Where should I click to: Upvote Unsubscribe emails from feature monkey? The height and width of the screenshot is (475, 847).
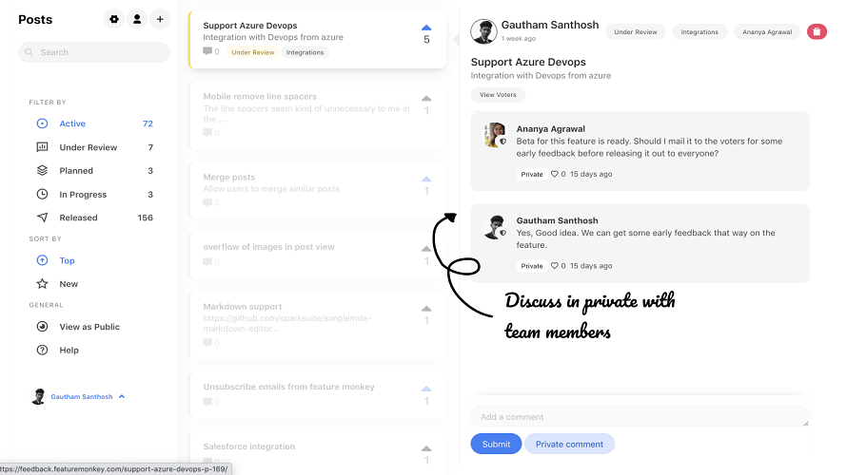tap(426, 389)
